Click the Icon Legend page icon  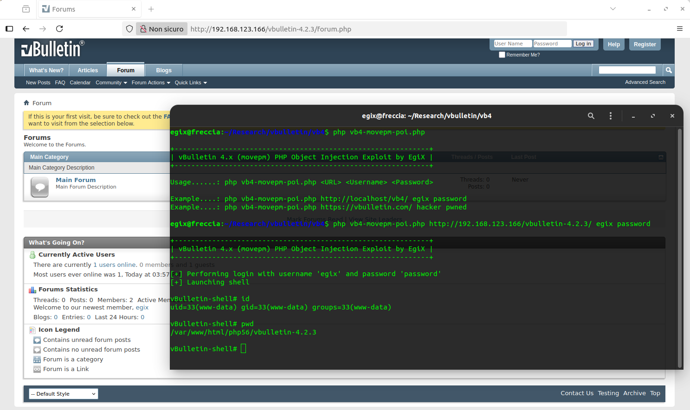click(x=32, y=330)
